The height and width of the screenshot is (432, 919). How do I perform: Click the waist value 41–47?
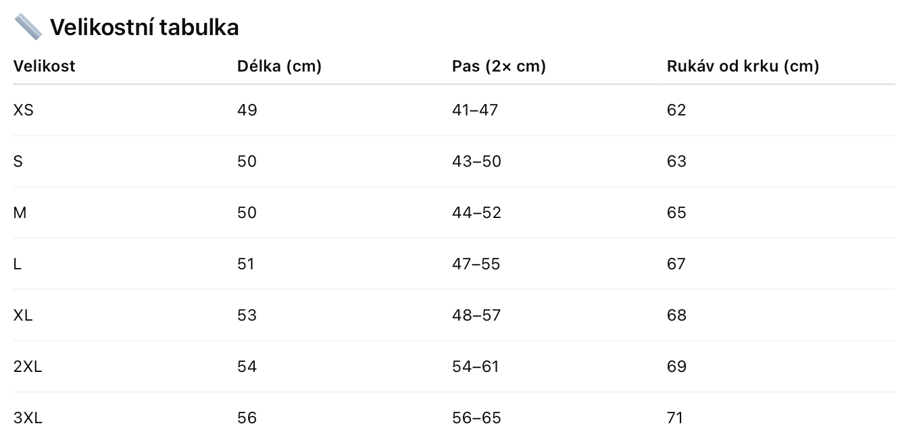(474, 110)
